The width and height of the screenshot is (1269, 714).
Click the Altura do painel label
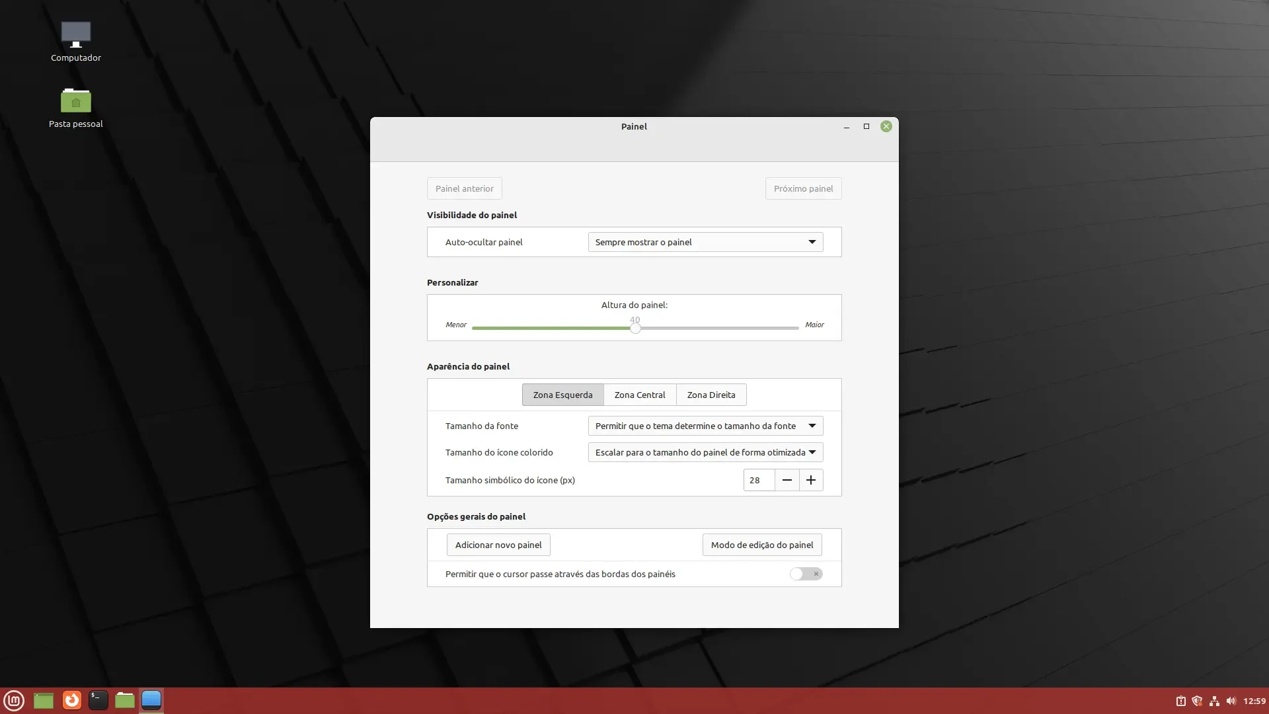(x=634, y=305)
